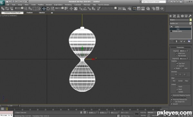The width and height of the screenshot is (193, 117).
Task: Click Bind to Space Warp tool
Action: click(12, 8)
